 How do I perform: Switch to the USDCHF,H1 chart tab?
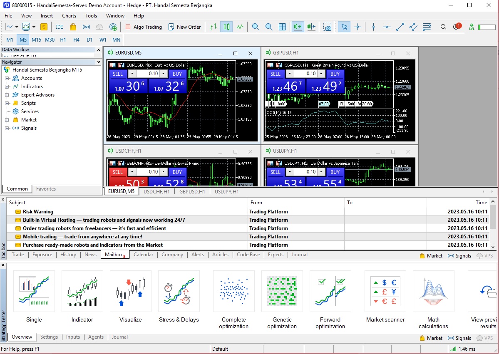coord(156,191)
